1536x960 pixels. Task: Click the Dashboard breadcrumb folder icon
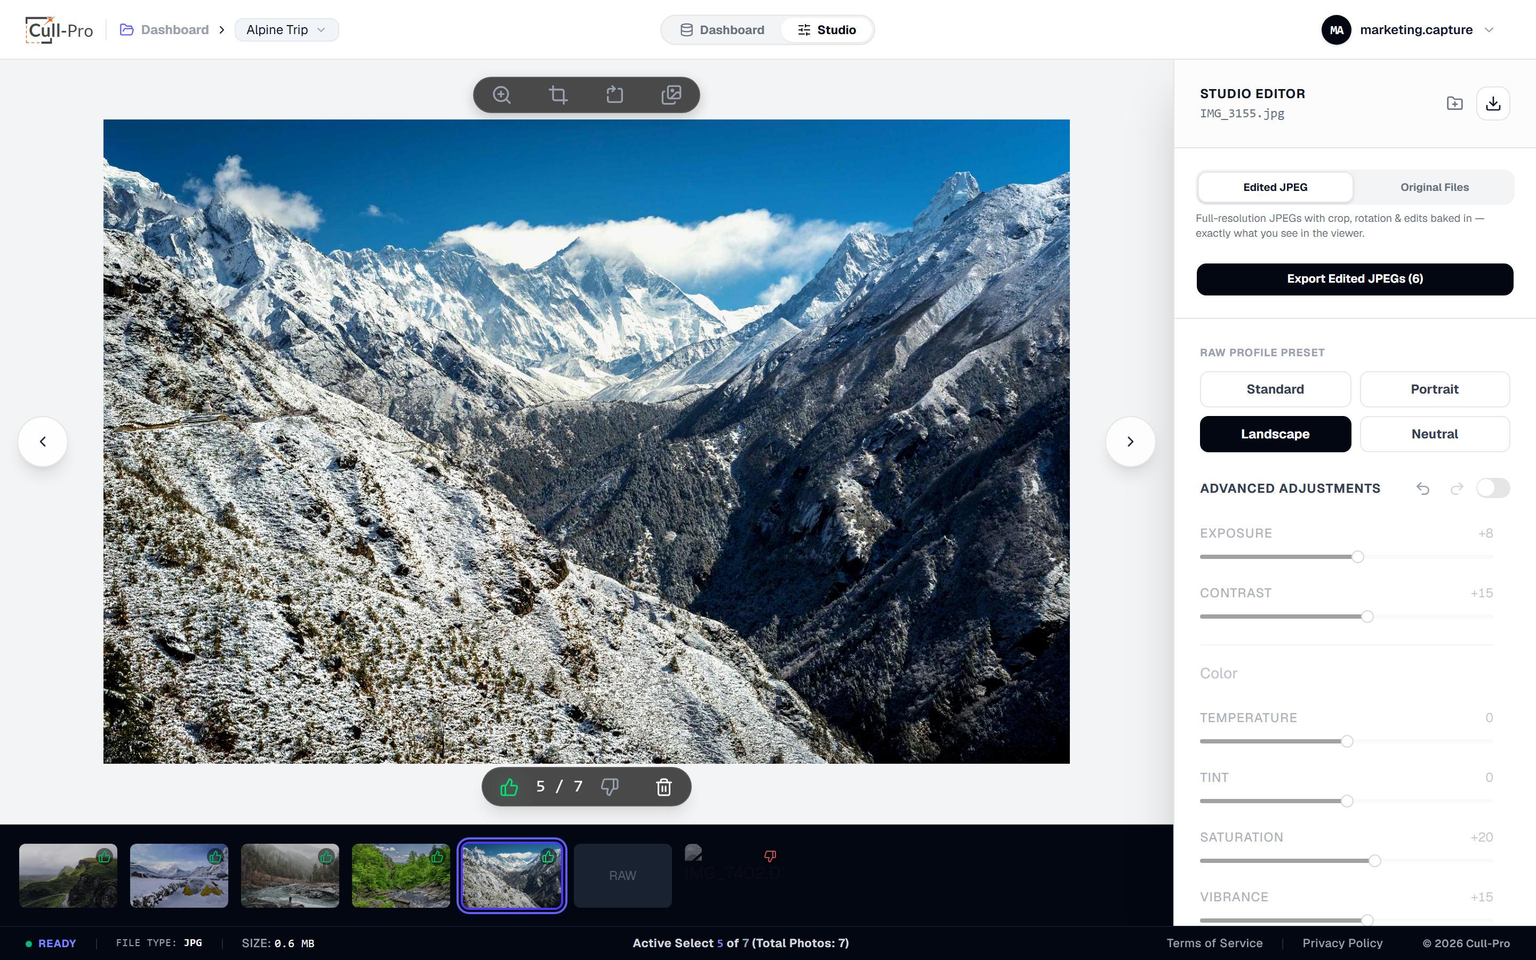click(x=127, y=30)
